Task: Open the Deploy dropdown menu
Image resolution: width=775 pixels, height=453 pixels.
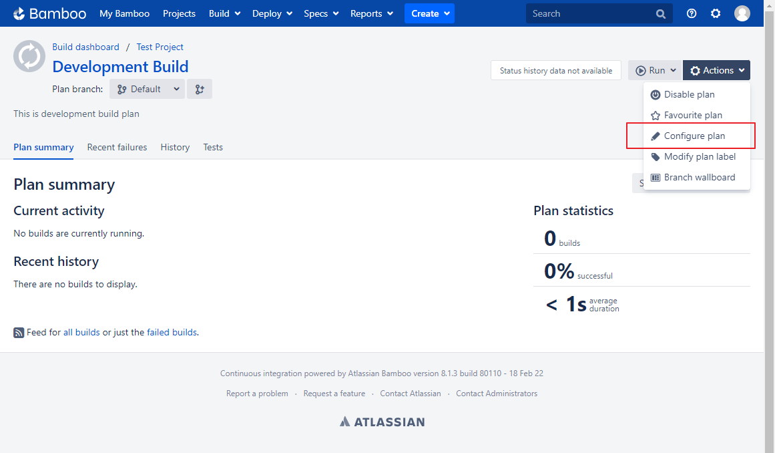Action: click(272, 13)
